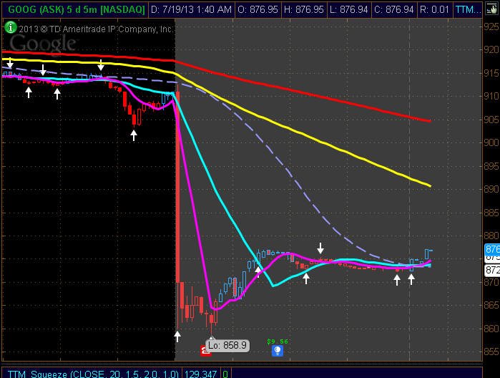Click the green 0 squeeze indicator value
Viewport: 500px width, 378px height.
click(x=225, y=374)
